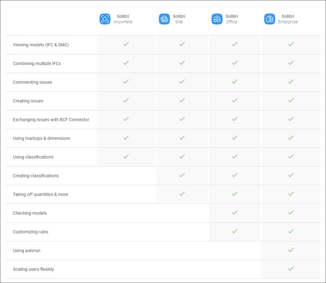Select the 'Using autorun' row label

pos(27,250)
